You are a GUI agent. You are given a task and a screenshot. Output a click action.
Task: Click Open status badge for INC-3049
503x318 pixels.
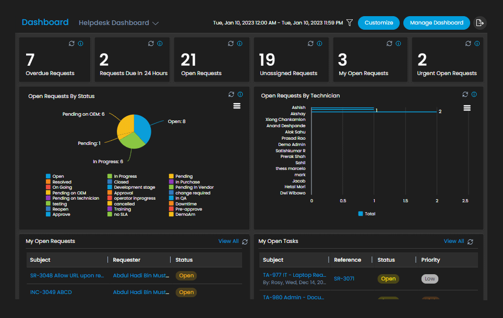coord(186,292)
